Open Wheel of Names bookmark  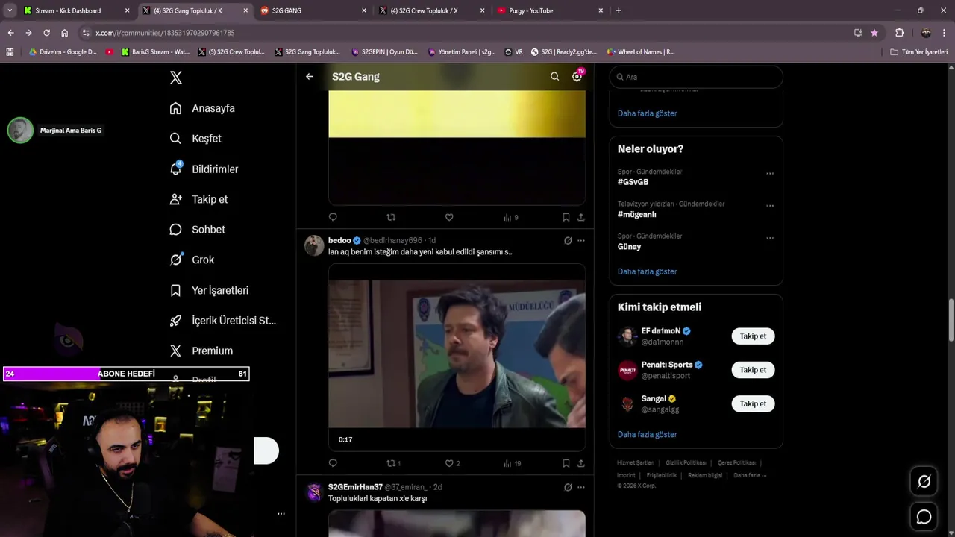coord(641,52)
